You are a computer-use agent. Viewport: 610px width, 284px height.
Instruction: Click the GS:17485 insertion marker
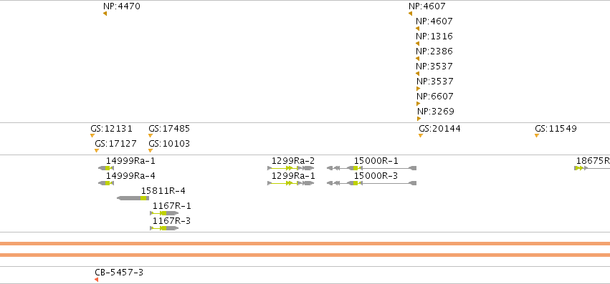[x=151, y=136]
